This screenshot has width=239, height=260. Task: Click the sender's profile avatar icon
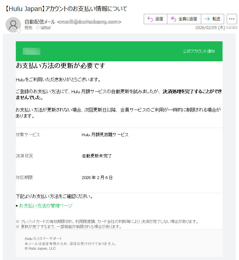pos(13,25)
